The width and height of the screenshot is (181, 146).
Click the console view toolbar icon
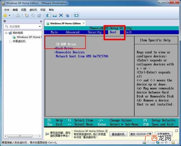76,15
